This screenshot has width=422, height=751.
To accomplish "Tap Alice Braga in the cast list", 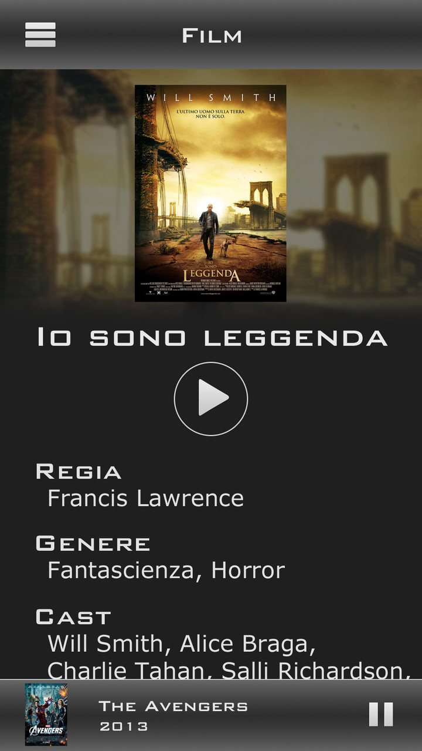I will (247, 644).
